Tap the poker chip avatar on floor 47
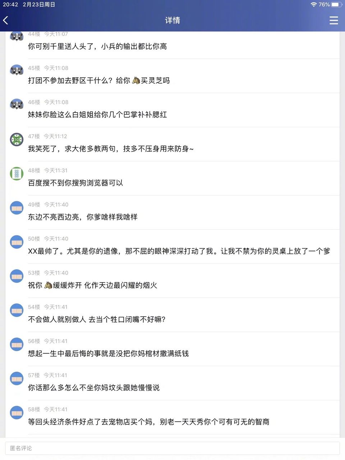 (17, 139)
